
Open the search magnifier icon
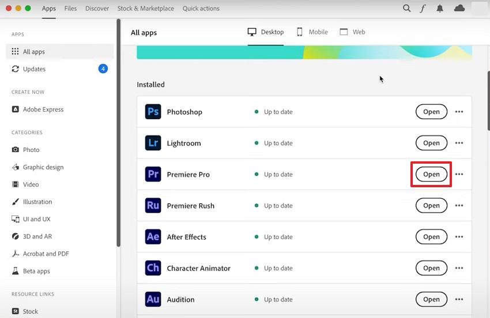406,8
